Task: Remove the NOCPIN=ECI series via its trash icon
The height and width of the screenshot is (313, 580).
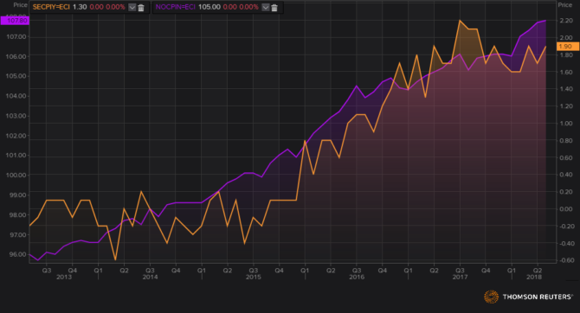Action: (274, 8)
